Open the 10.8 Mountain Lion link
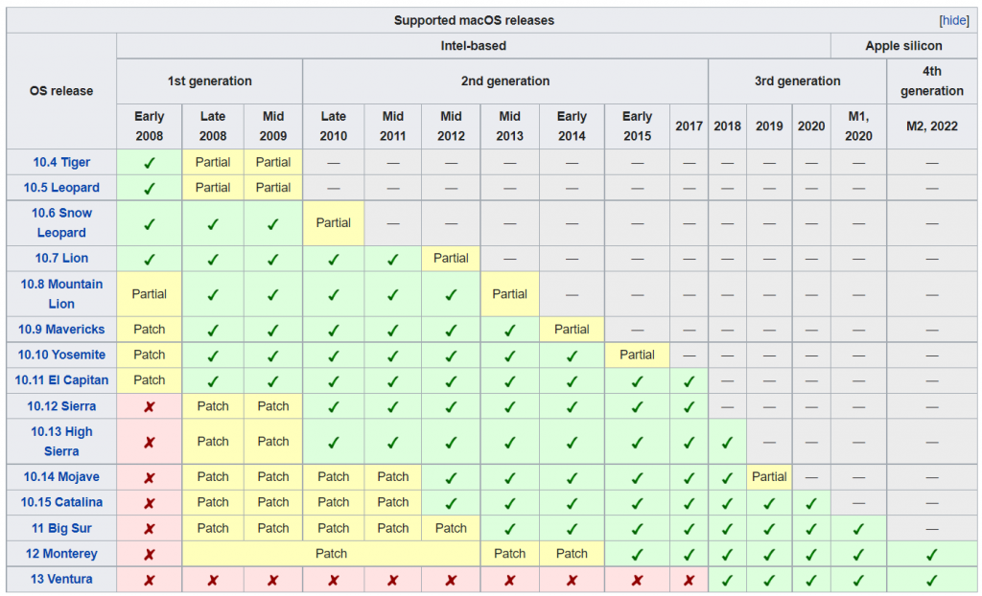The height and width of the screenshot is (596, 982). tap(61, 293)
